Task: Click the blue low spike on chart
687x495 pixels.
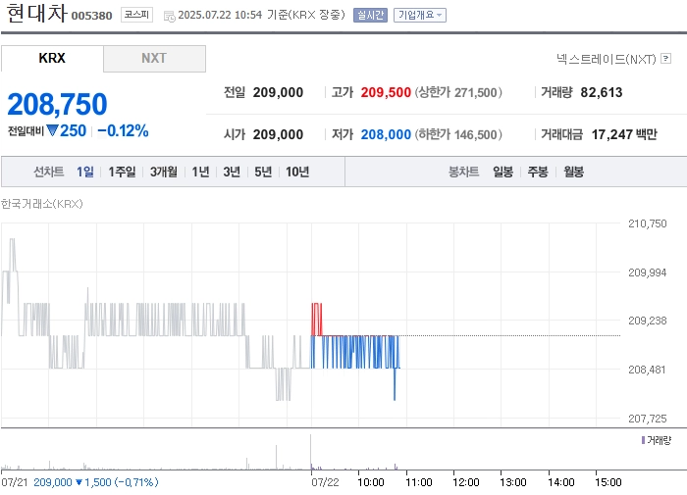Action: (395, 384)
